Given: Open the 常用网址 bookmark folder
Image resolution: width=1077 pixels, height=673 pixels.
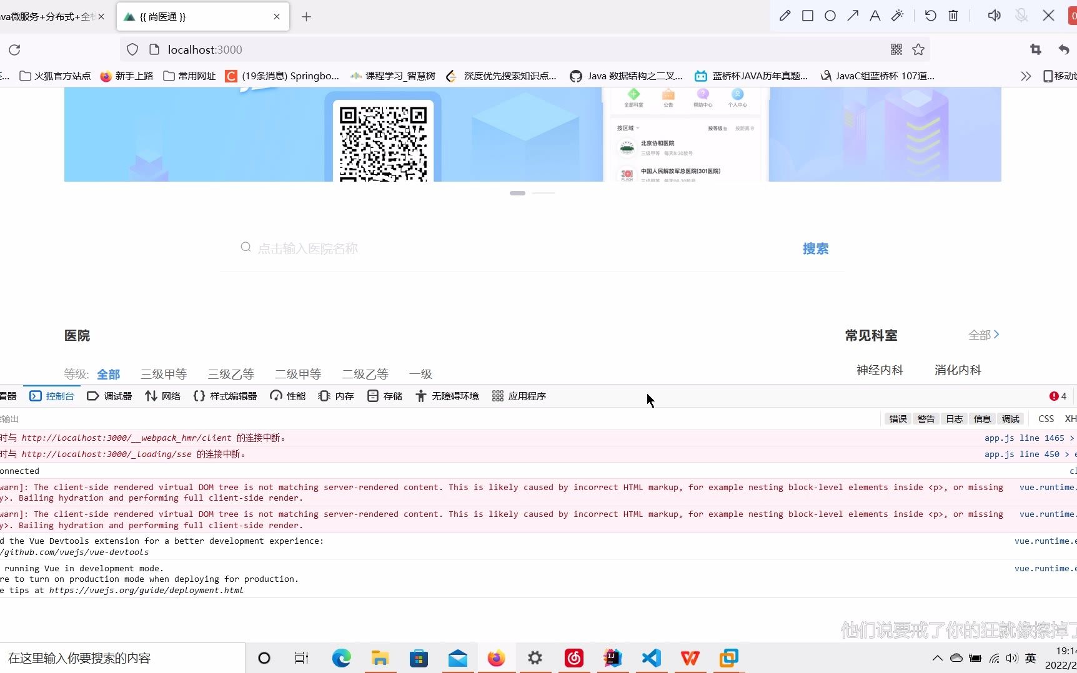Looking at the screenshot, I should coord(189,76).
